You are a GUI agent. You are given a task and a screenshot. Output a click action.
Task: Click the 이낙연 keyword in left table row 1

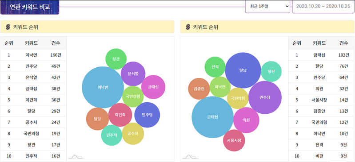coord(31,55)
